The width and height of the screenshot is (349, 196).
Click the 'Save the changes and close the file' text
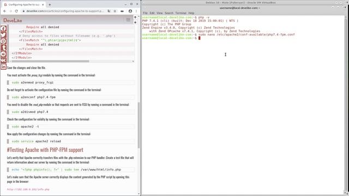26,68
